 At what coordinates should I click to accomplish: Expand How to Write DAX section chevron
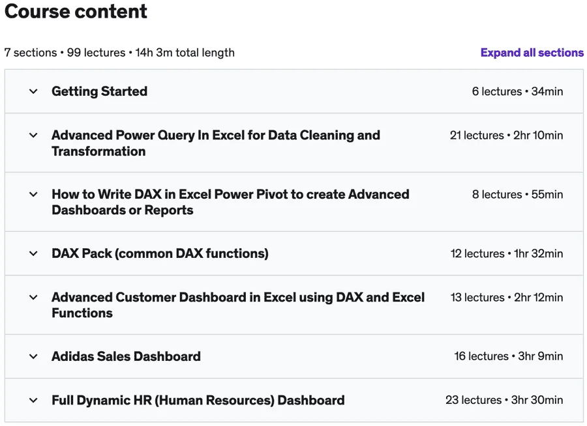click(33, 195)
